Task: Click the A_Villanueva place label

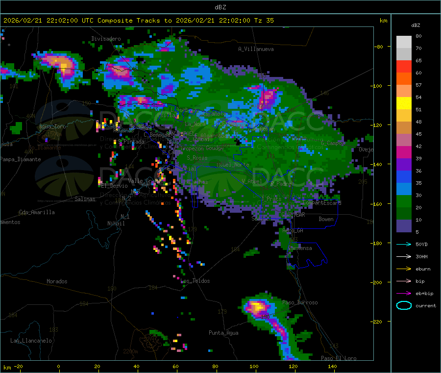Action: click(x=256, y=49)
